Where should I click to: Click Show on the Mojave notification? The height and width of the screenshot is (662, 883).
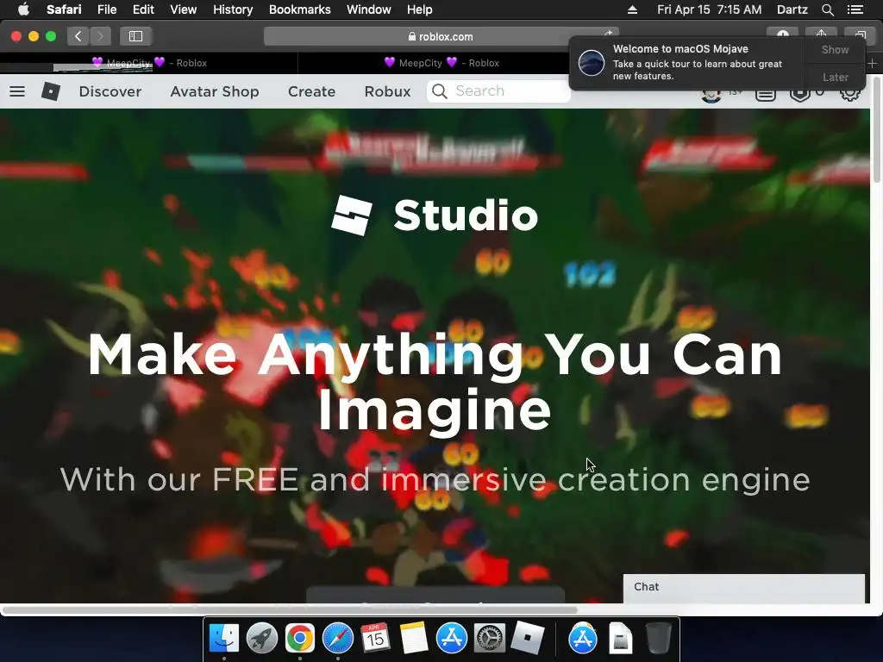[x=835, y=49]
